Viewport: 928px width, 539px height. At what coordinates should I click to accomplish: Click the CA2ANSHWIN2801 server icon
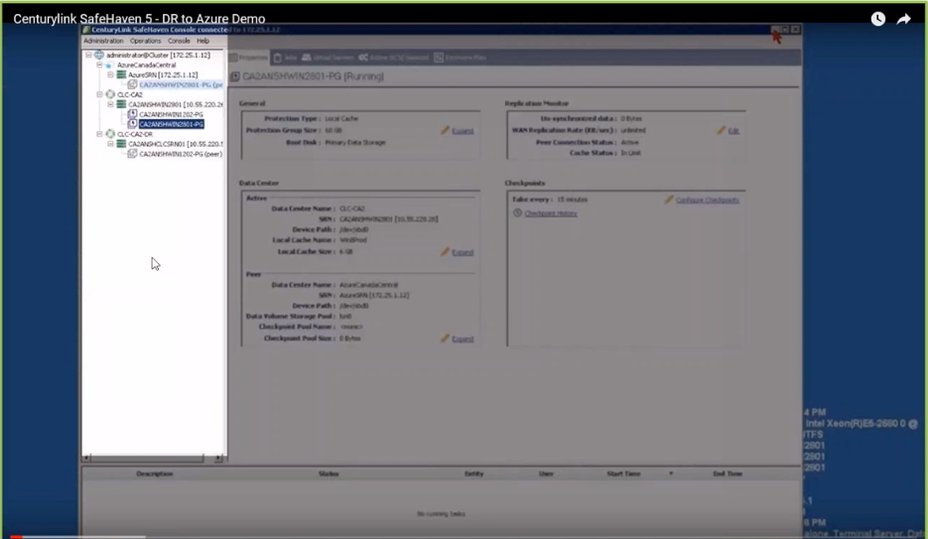121,104
